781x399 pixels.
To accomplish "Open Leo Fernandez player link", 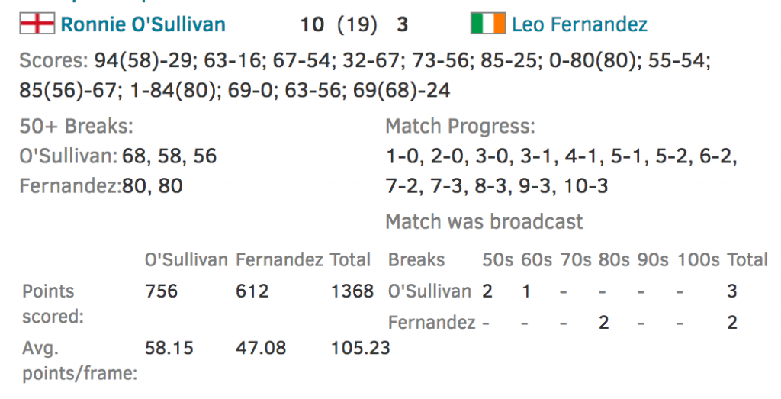I will tap(579, 24).
